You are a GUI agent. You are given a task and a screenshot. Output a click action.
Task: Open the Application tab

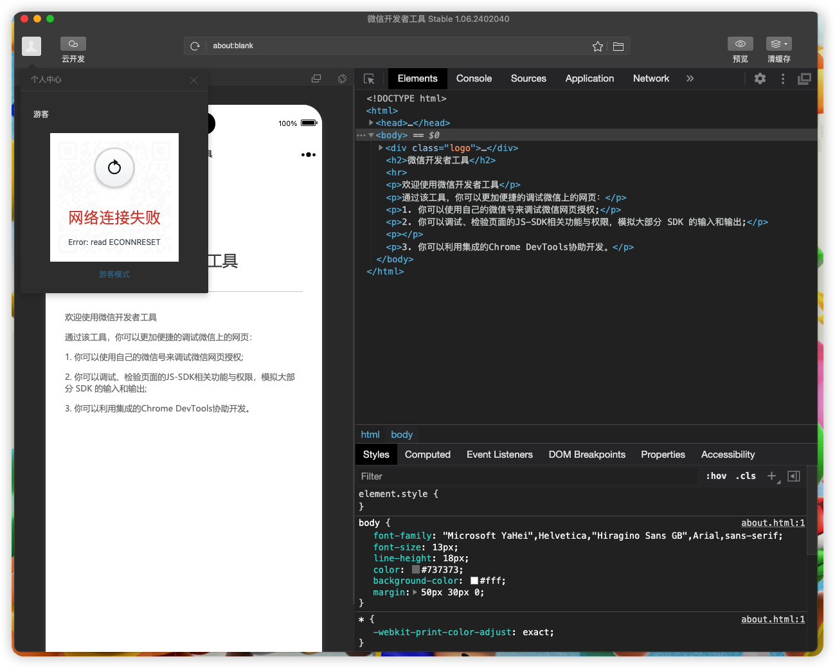coord(589,78)
